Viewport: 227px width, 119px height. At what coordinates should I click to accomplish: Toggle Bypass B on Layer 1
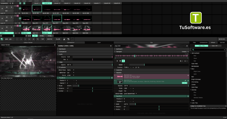[x=7, y=27]
